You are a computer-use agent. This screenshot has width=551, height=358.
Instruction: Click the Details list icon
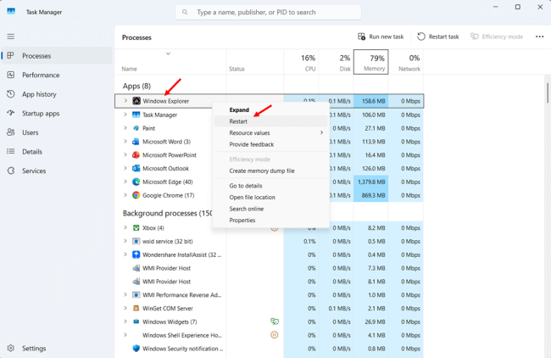(x=11, y=152)
